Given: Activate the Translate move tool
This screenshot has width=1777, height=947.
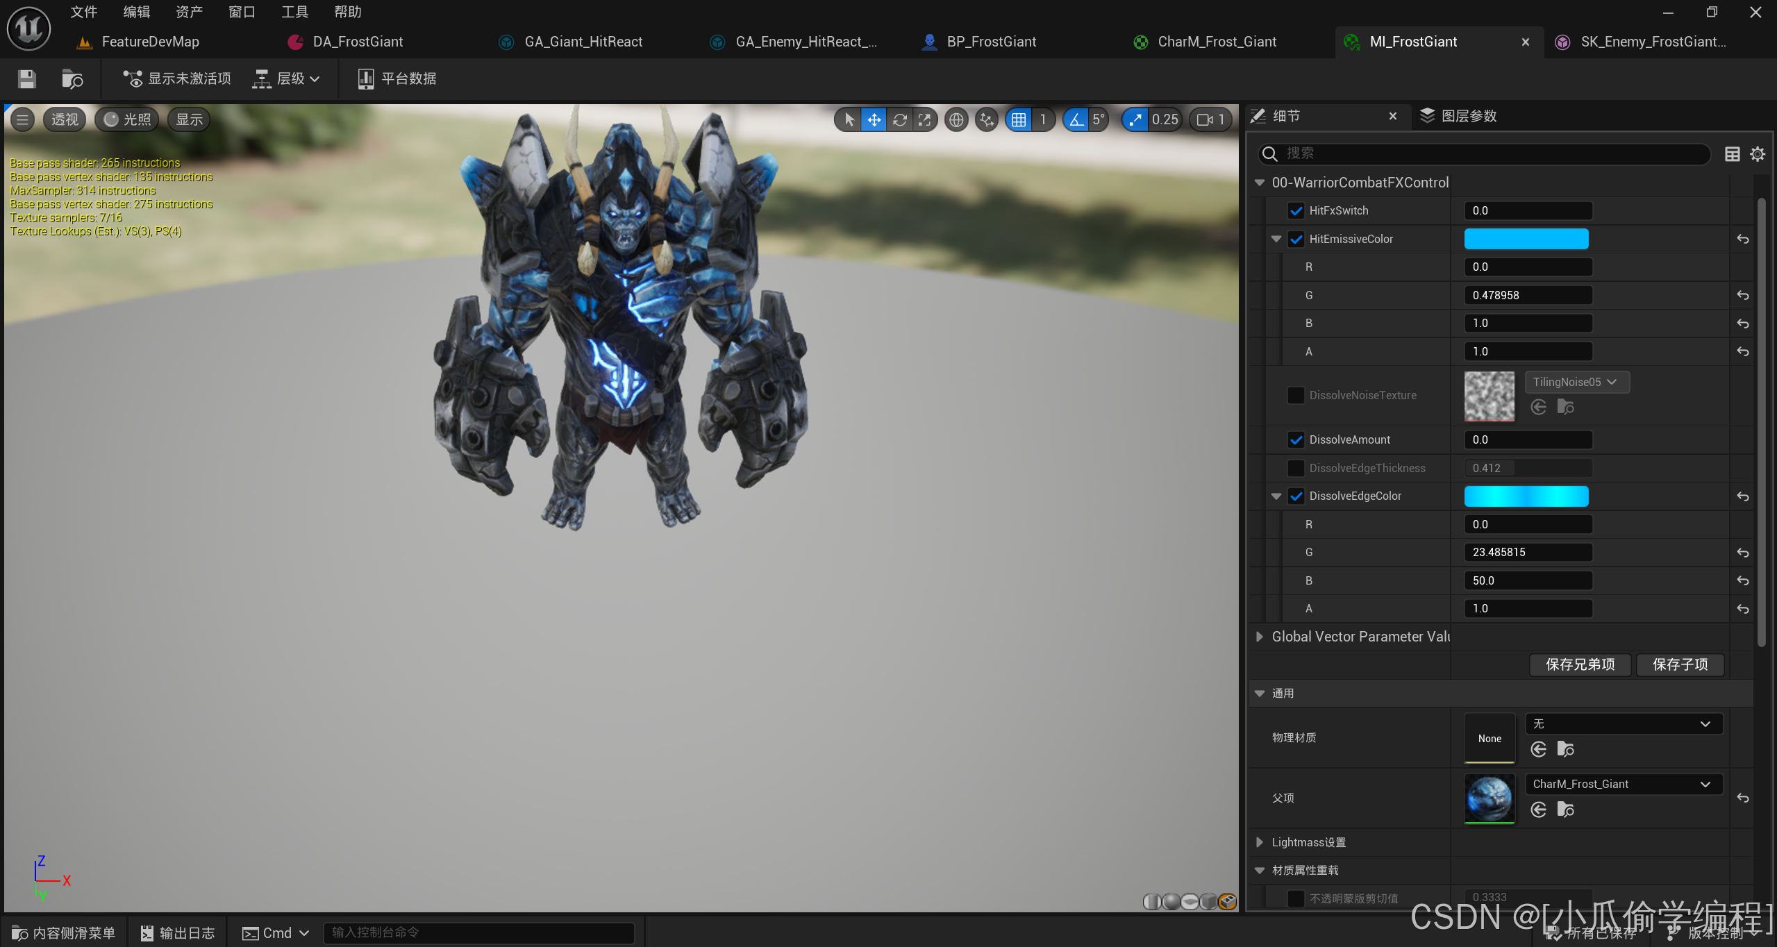Looking at the screenshot, I should click(874, 119).
